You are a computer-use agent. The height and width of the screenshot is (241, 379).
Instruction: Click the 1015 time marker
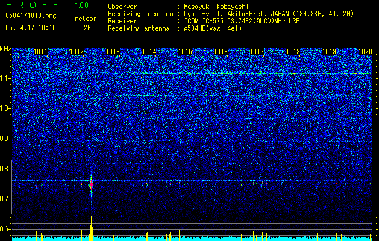[185, 52]
